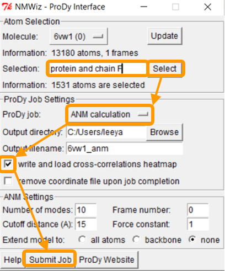
Task: Click the Force constant field
Action: coord(198,224)
